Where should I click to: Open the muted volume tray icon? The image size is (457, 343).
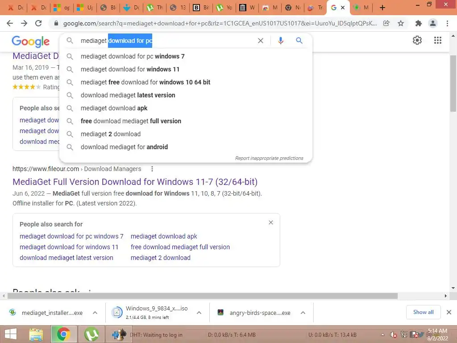393,335
